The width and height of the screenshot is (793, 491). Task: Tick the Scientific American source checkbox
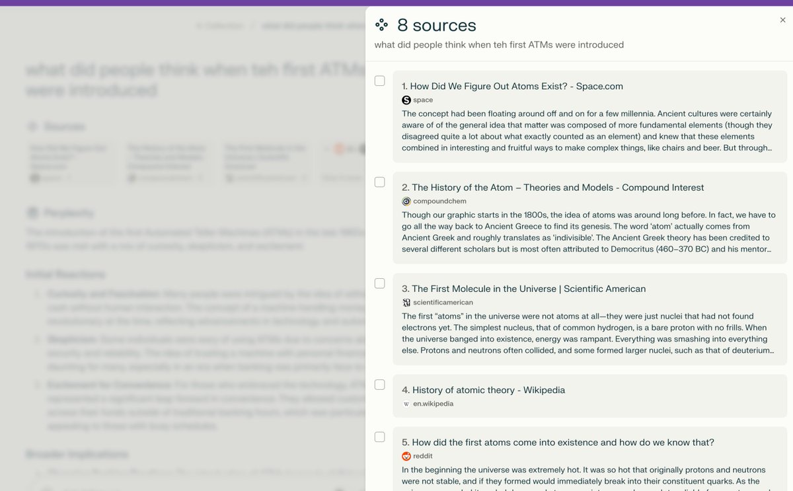coord(380,283)
